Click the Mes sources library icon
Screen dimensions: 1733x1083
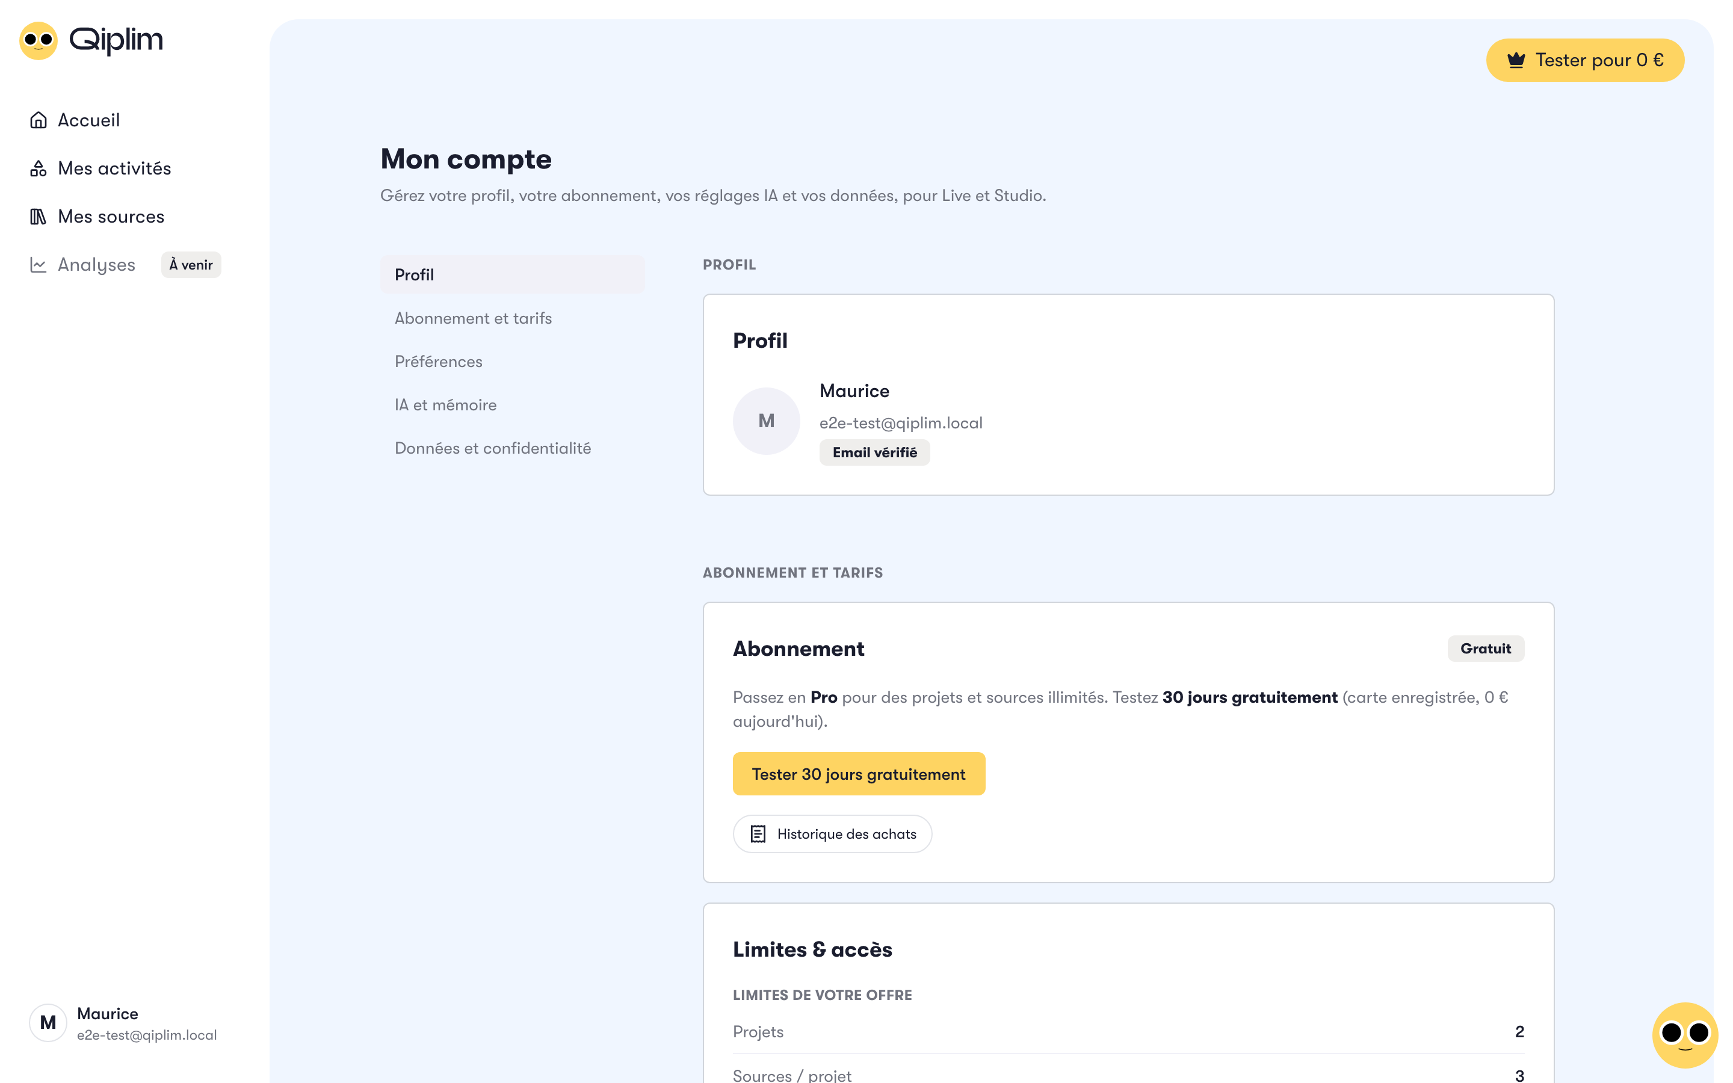click(38, 217)
